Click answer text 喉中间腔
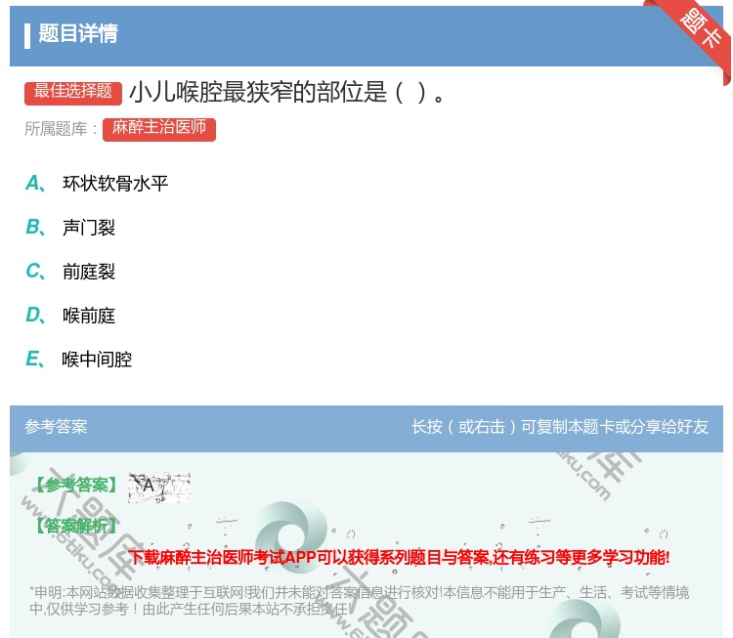This screenshot has height=638, width=733. pyautogui.click(x=97, y=360)
